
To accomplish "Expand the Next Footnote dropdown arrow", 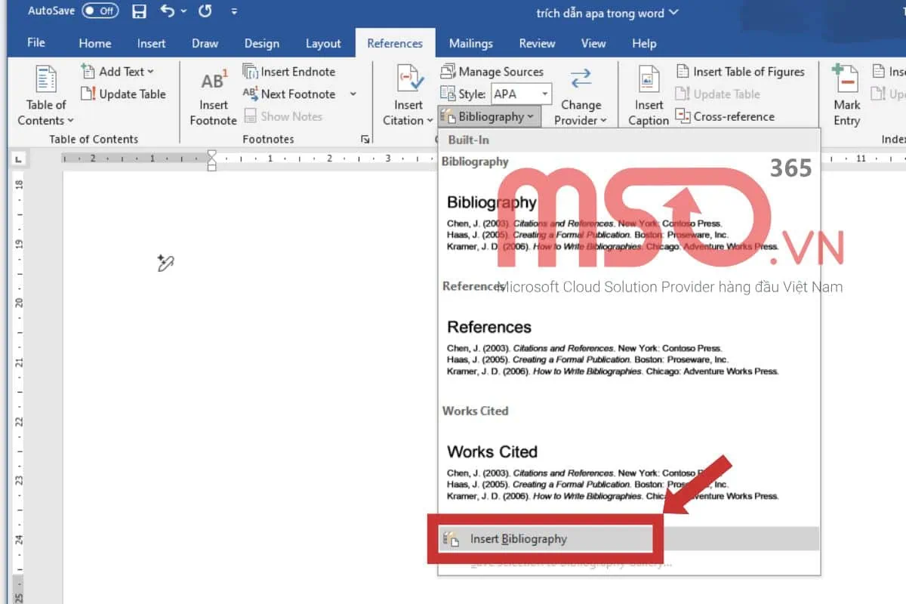I will pos(353,94).
